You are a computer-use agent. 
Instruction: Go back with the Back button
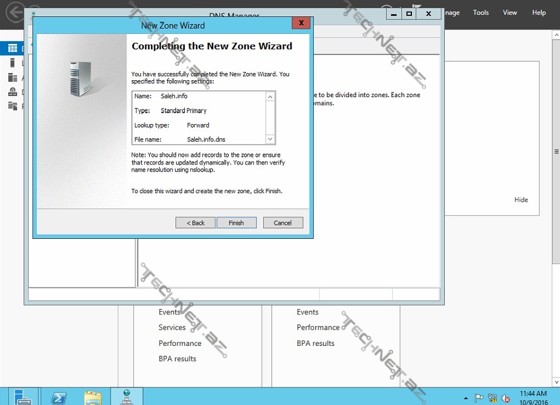(195, 222)
